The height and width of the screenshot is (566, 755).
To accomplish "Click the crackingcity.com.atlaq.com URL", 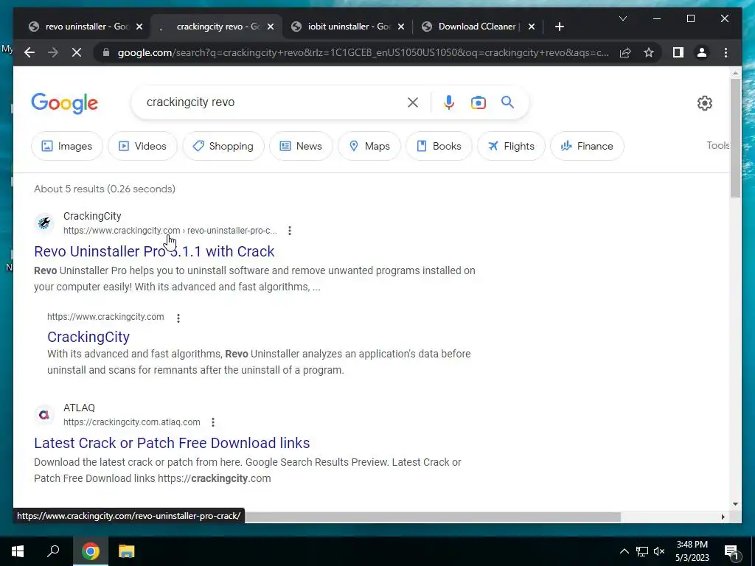I will point(131,422).
